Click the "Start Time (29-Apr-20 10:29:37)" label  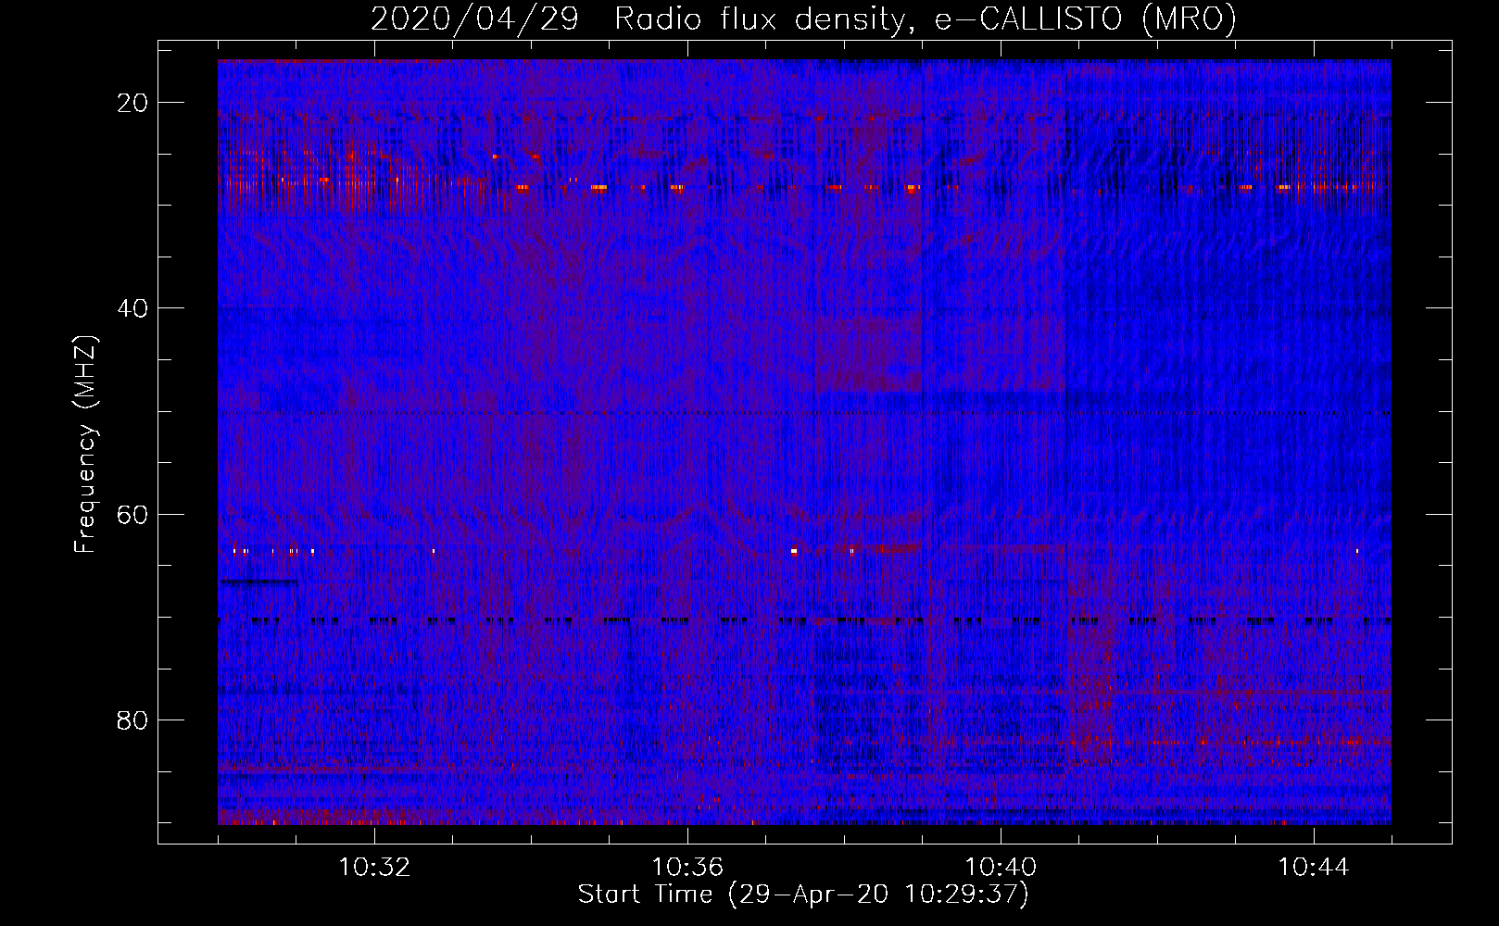[x=803, y=895]
